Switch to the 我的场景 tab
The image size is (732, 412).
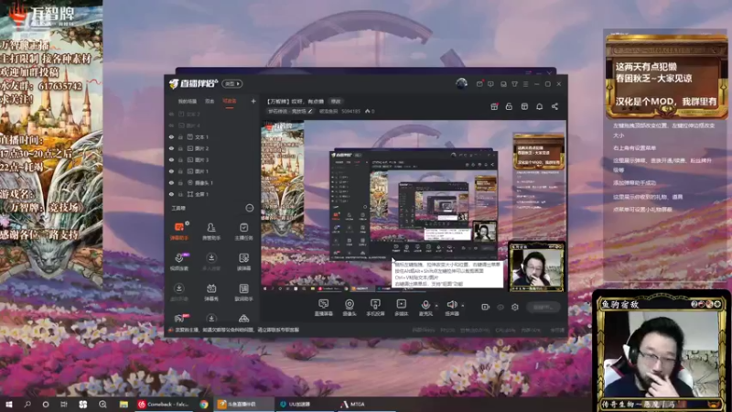(188, 102)
